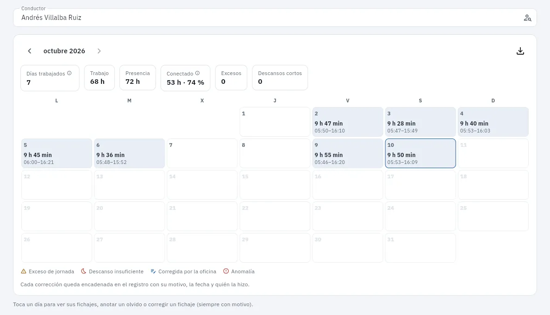Select day 6 showing 05:48–15:52
550x315 pixels.
(130, 153)
